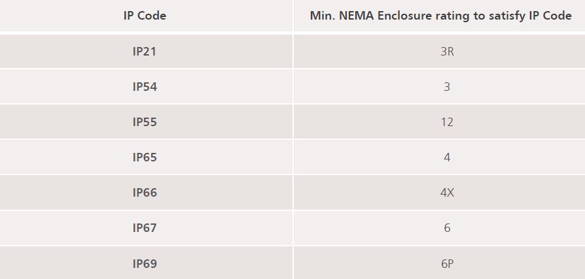This screenshot has width=585, height=279.
Task: Click the NEMA rating 12 cell
Action: tap(447, 122)
